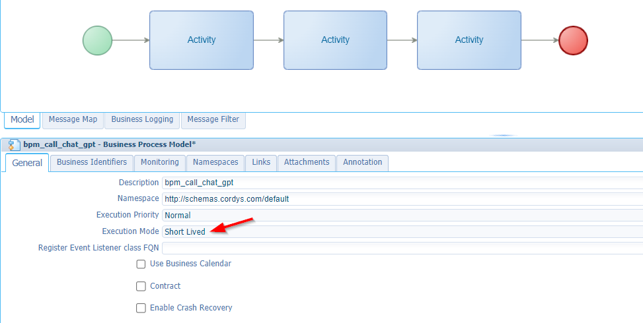The height and width of the screenshot is (323, 643).
Task: Open the Monitoring tab
Action: coord(160,162)
